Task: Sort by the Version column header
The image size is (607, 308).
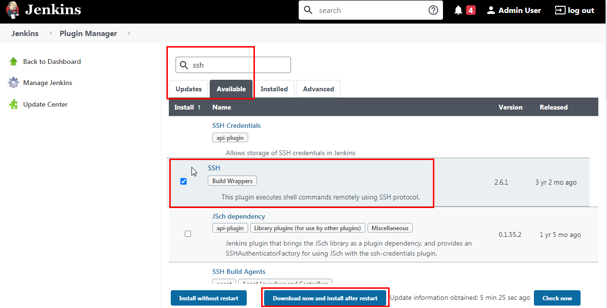Action: [510, 107]
